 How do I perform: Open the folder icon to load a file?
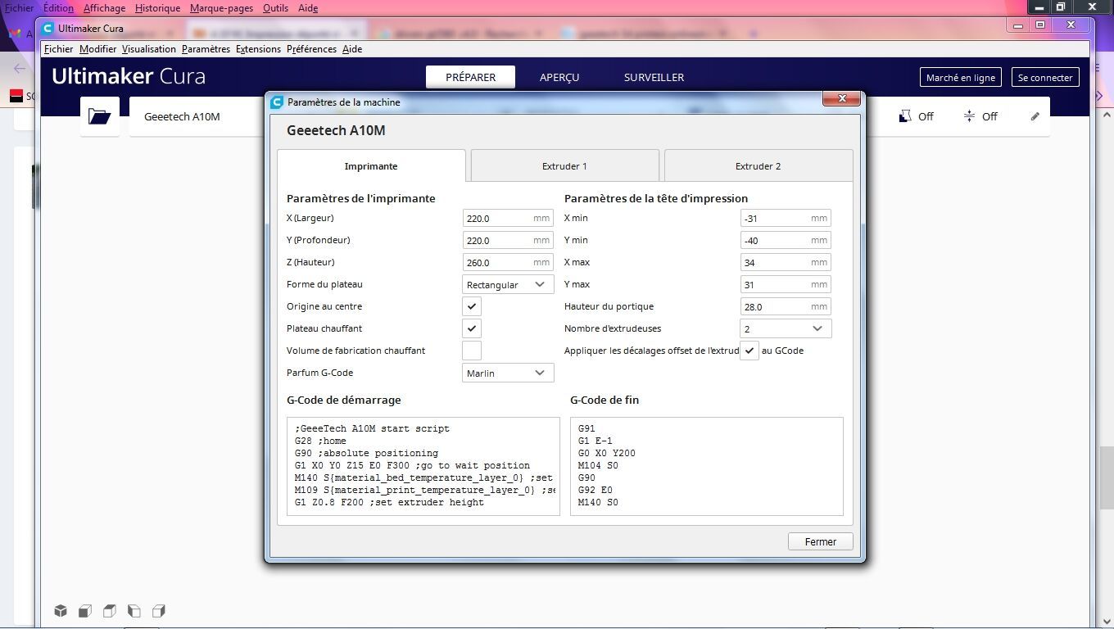100,116
